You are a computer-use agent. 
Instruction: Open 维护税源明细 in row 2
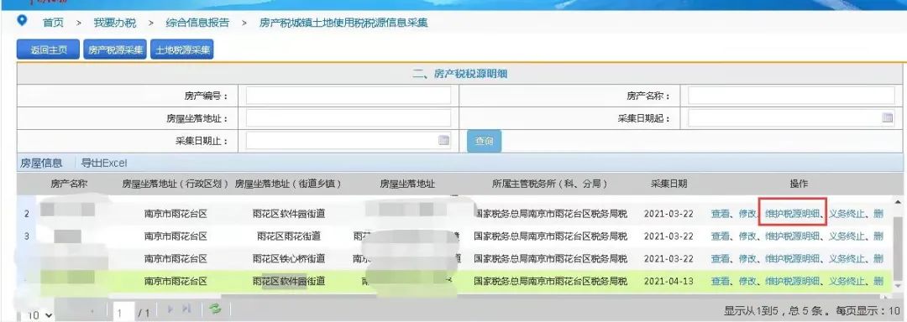793,214
